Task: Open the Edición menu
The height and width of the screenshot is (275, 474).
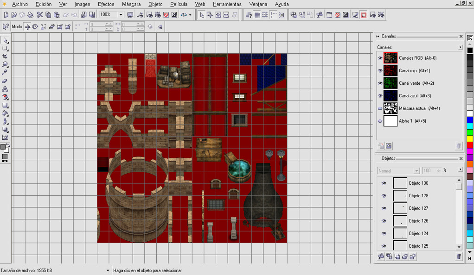Action: click(44, 4)
